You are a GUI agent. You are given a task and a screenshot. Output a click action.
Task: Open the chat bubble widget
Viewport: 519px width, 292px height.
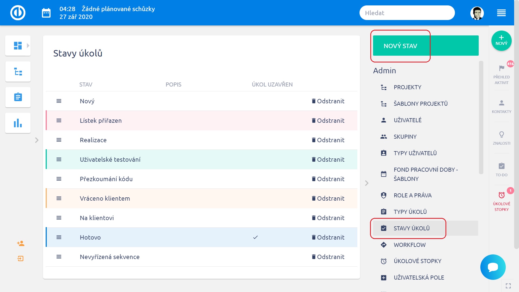pyautogui.click(x=493, y=267)
